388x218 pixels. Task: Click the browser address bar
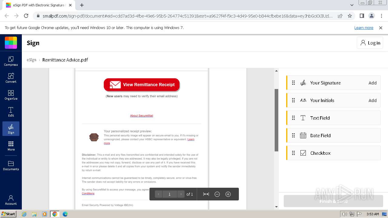click(x=187, y=16)
